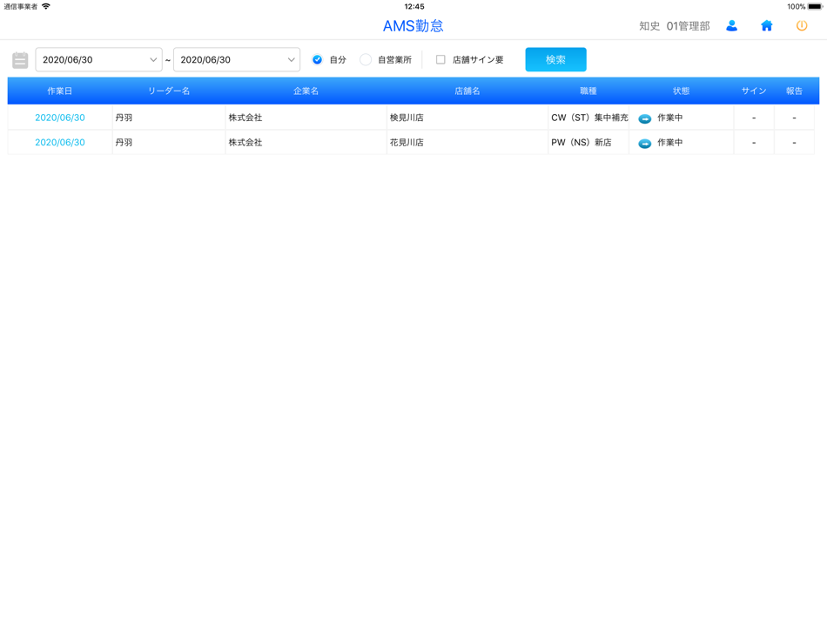The image size is (827, 620).
Task: Tap the arrow status icon in 検見川店 row
Action: pyautogui.click(x=644, y=118)
